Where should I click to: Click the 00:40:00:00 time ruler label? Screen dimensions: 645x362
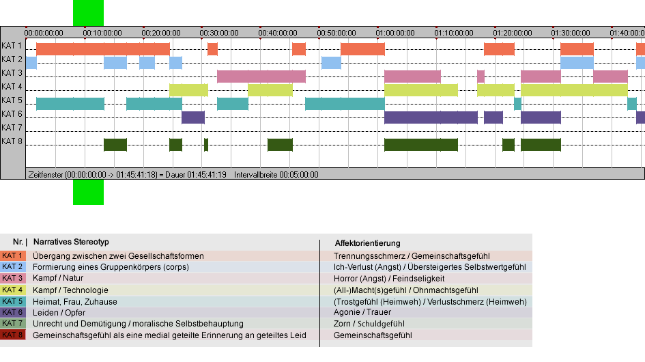pos(278,33)
